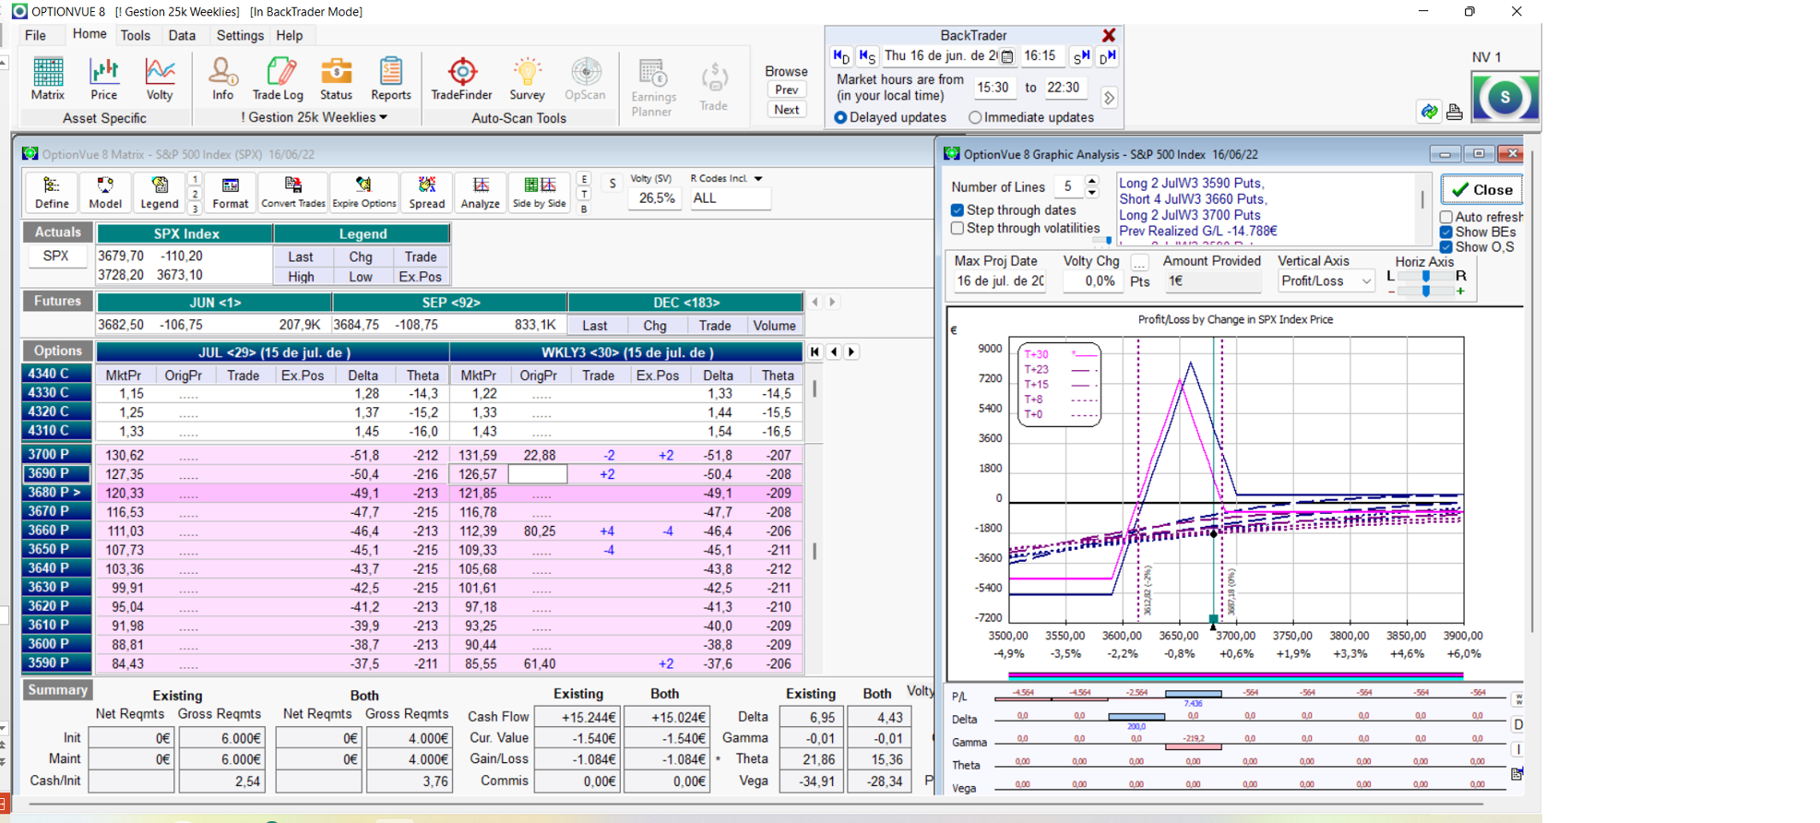The image size is (1820, 823).
Task: Open the Survey tool
Action: pos(527,78)
